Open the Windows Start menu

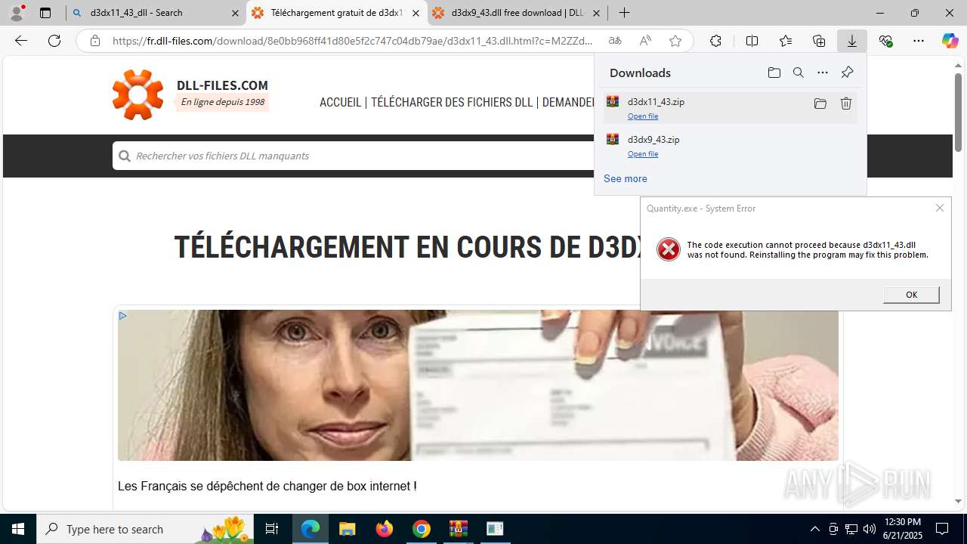coord(18,529)
